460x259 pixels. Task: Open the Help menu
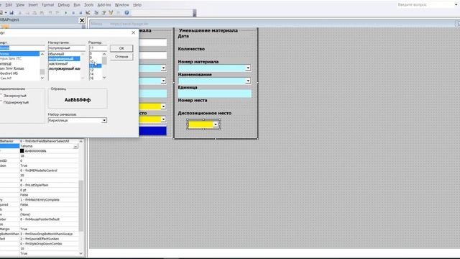(x=137, y=5)
